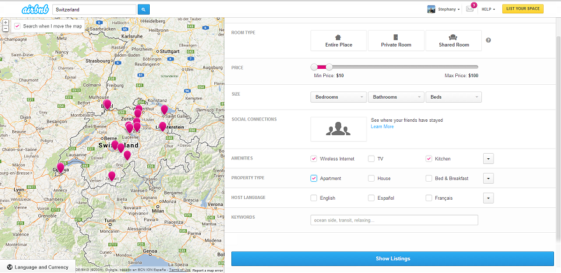Screen dimensions: 561x273
Task: Click the Airbnb logo
Action: (x=34, y=10)
